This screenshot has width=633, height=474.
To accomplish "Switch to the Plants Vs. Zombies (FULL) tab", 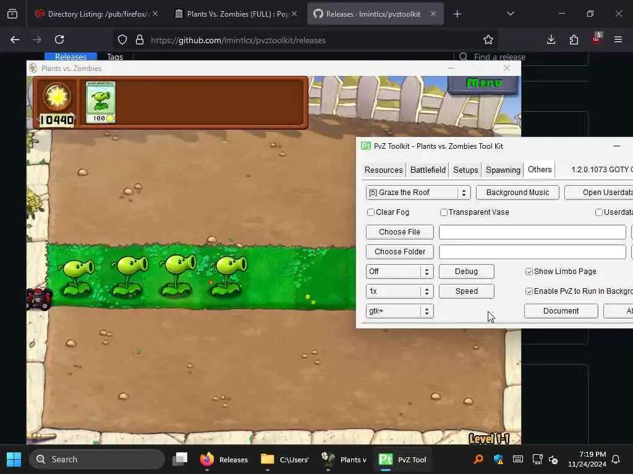I will (236, 14).
